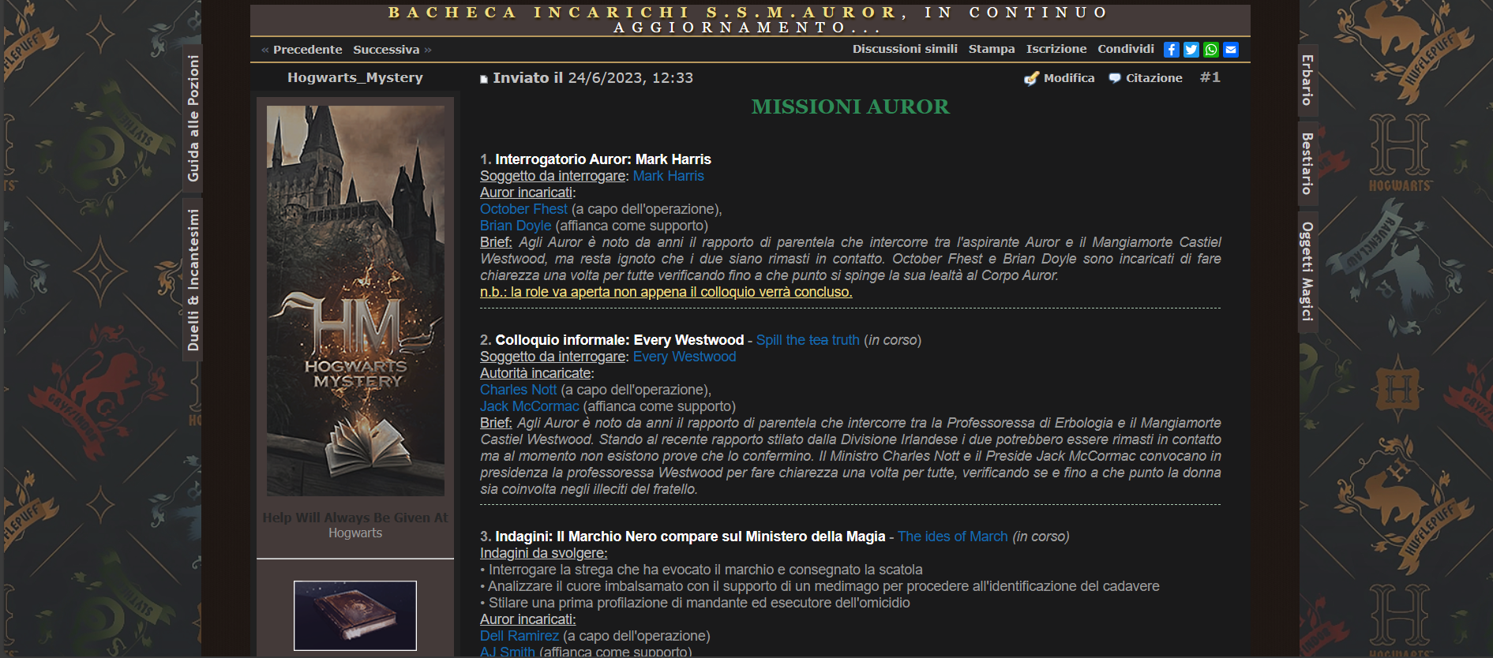Image resolution: width=1493 pixels, height=658 pixels.
Task: Open the Duelli & Incantesimi side tab
Action: (x=193, y=280)
